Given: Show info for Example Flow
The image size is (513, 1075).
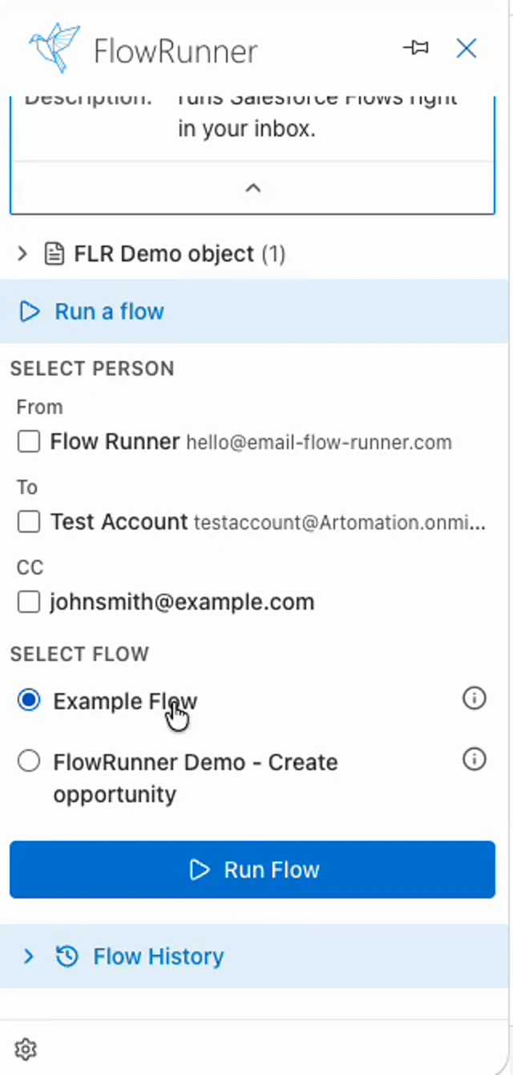Looking at the screenshot, I should (x=475, y=699).
